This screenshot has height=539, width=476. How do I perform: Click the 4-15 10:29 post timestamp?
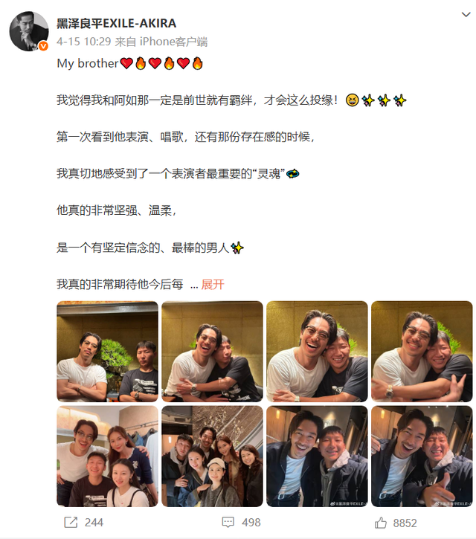tap(83, 42)
